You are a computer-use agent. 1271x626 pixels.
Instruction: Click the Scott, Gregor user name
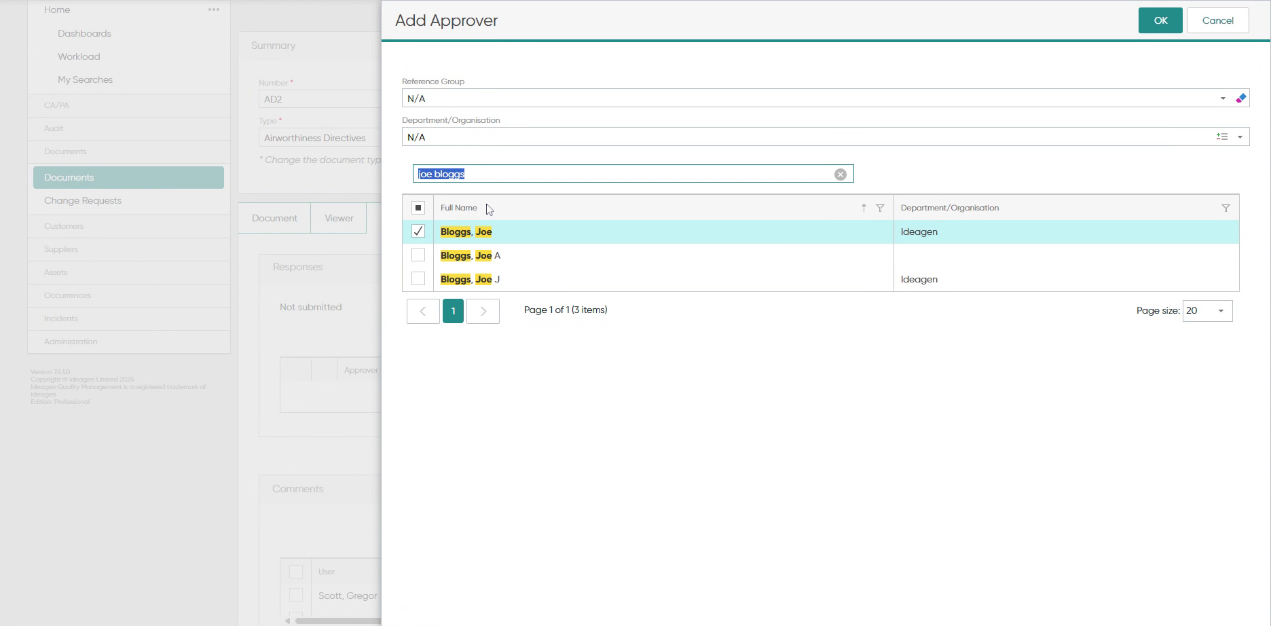(x=348, y=595)
